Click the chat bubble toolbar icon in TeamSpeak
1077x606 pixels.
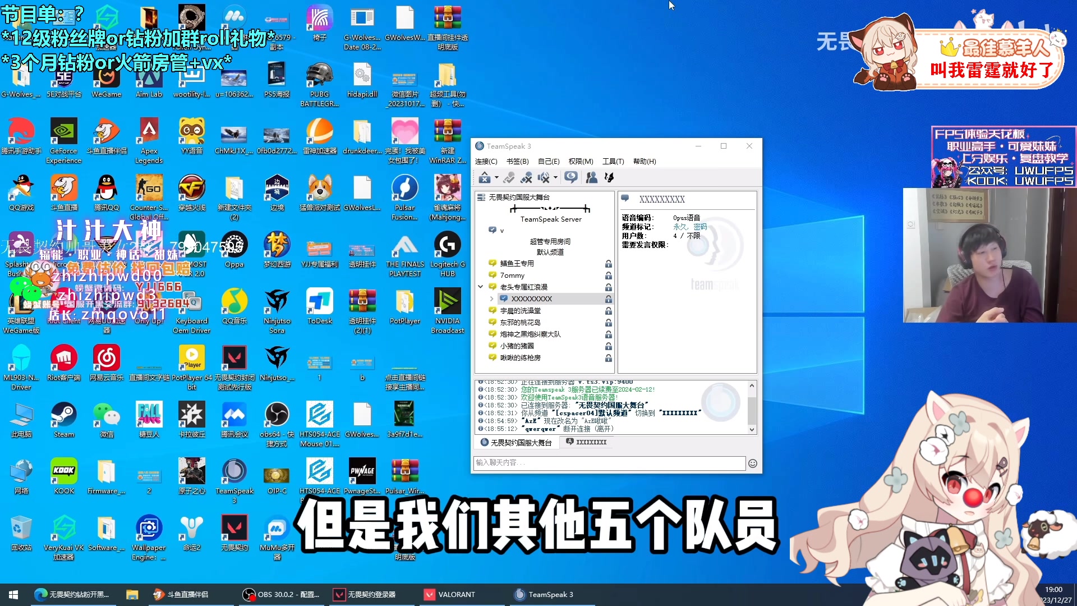571,177
